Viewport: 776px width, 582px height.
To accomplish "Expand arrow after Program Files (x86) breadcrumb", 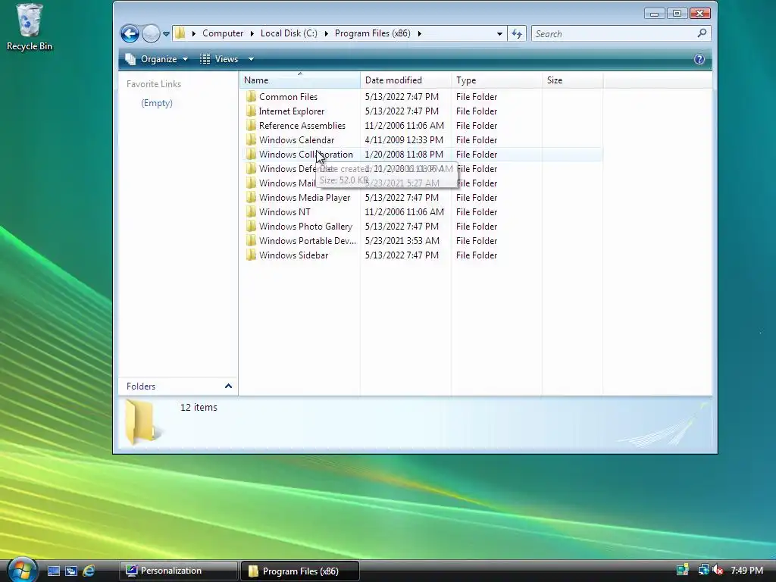I will [x=420, y=33].
